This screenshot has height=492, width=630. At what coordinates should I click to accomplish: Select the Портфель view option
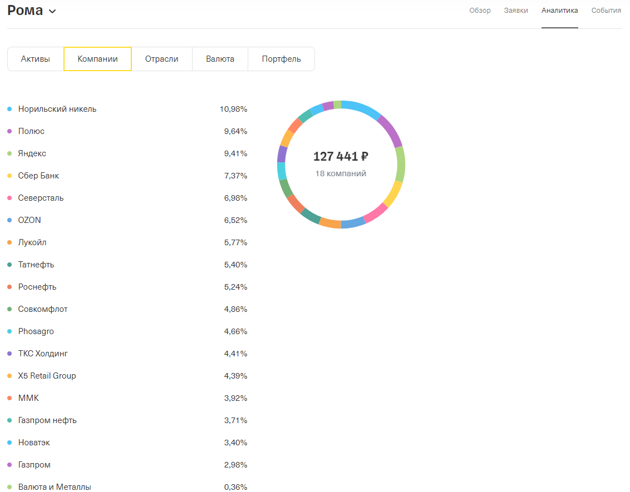point(281,58)
